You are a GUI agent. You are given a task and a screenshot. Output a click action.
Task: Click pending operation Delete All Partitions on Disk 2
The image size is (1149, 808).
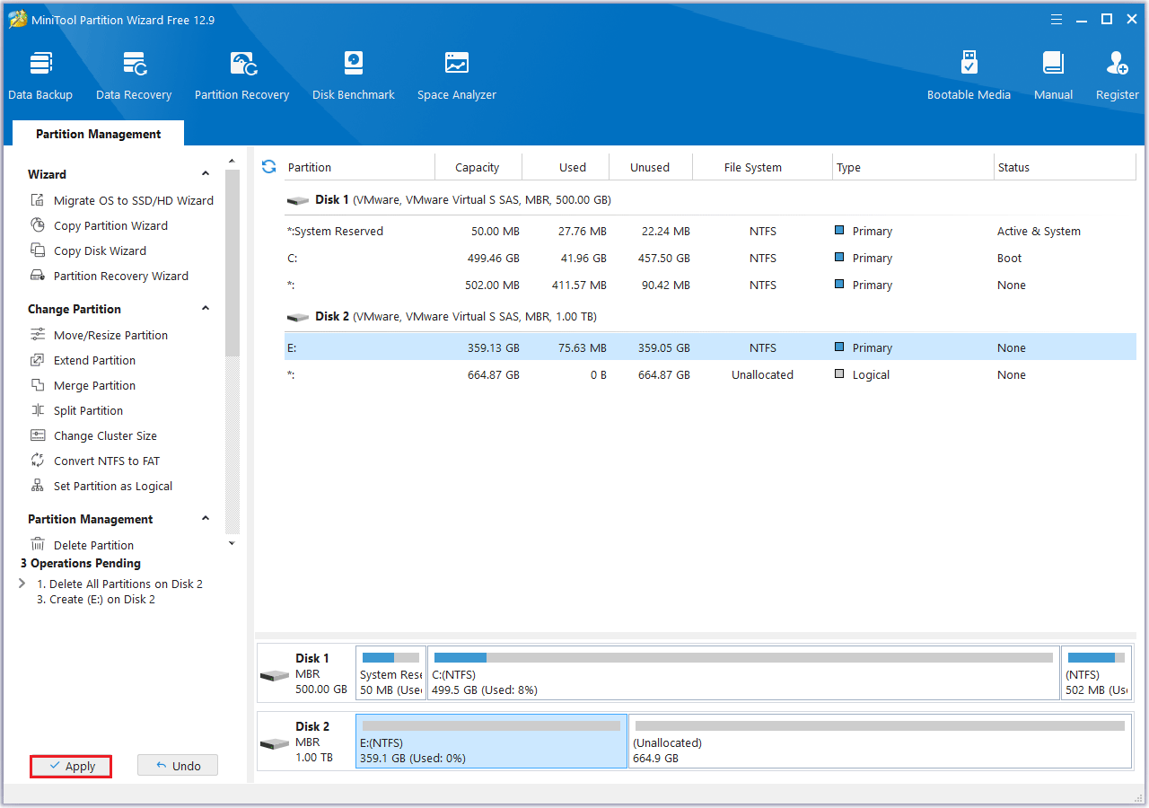click(x=119, y=584)
